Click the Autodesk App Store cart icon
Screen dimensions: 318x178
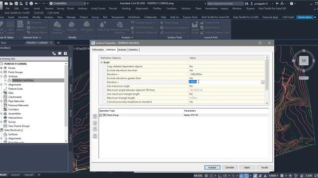pyautogui.click(x=277, y=3)
